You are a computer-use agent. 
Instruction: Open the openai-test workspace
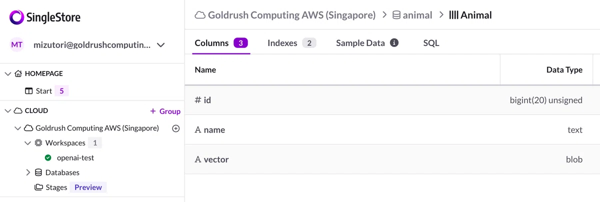(75, 157)
